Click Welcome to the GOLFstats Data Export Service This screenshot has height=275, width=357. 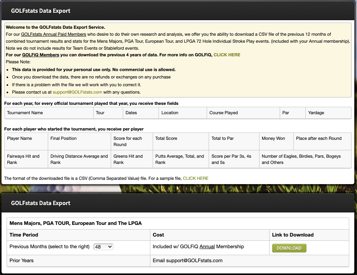55,27
